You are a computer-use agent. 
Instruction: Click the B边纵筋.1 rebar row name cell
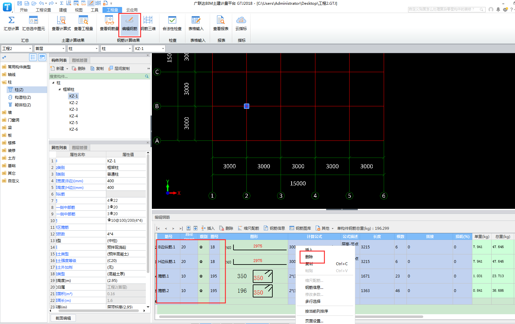[169, 247]
